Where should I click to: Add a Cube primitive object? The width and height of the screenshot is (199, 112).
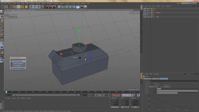pyautogui.click(x=59, y=7)
